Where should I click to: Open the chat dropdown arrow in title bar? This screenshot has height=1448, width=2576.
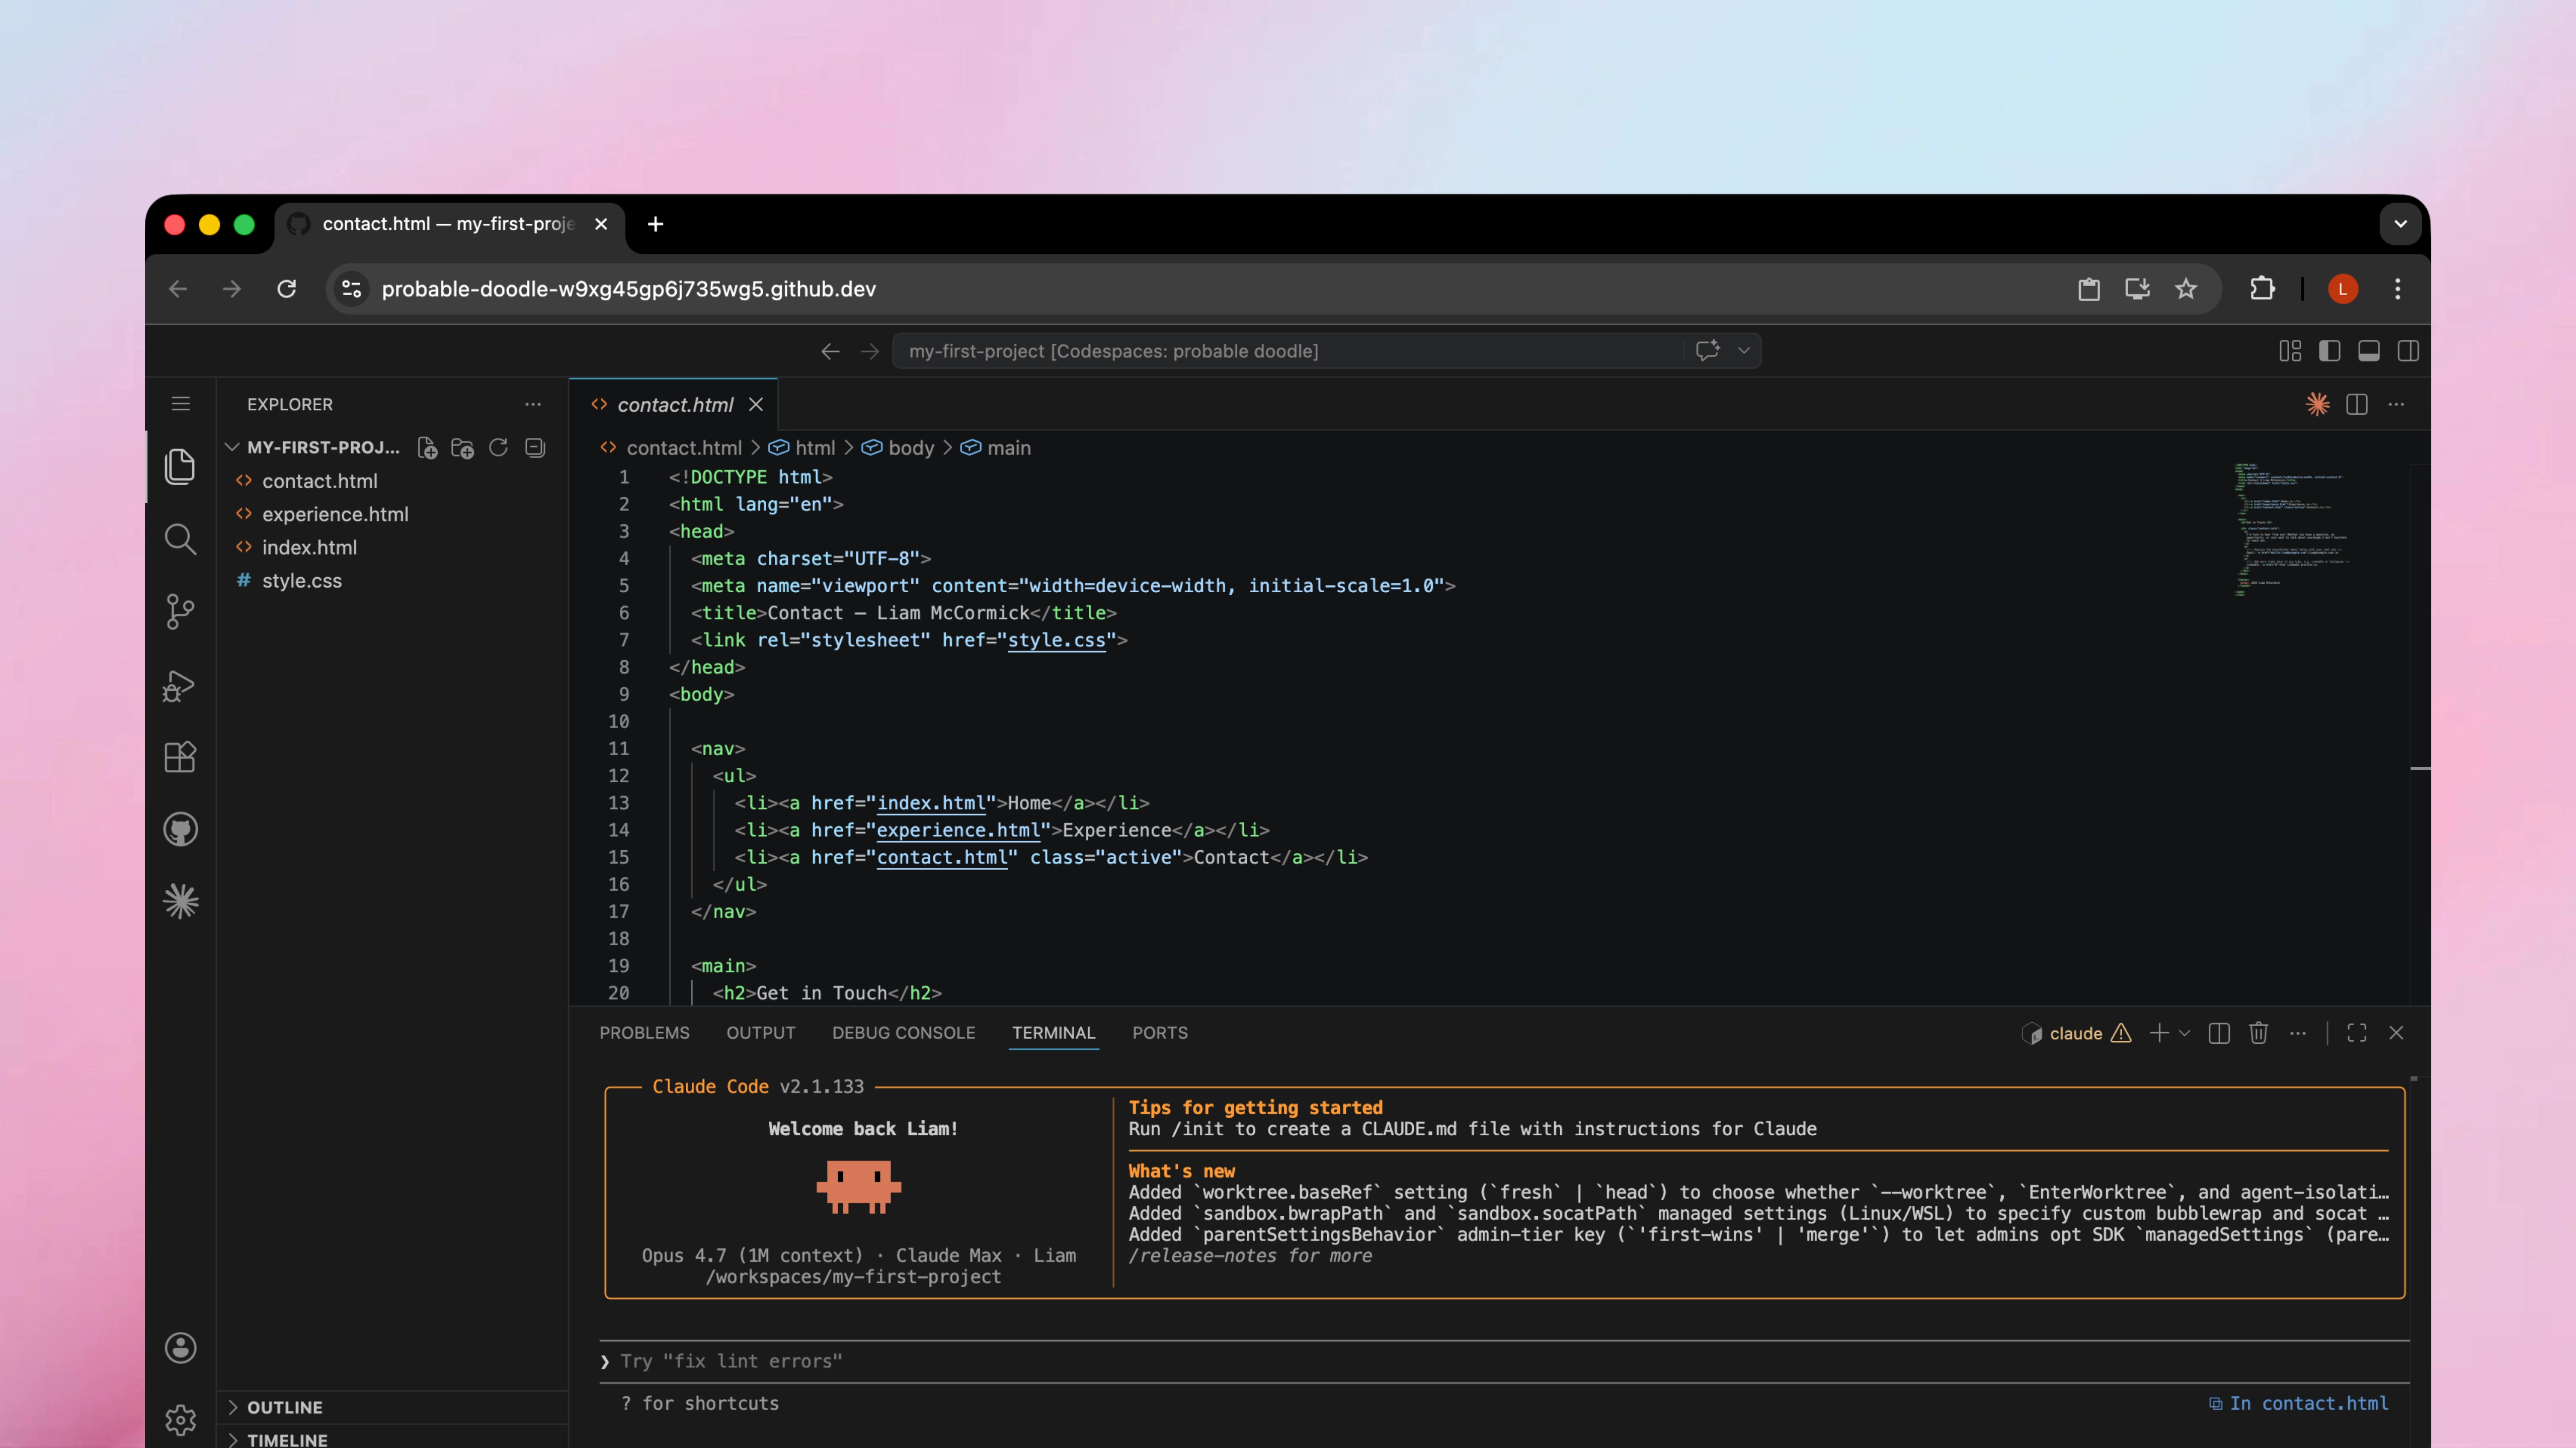(1744, 351)
